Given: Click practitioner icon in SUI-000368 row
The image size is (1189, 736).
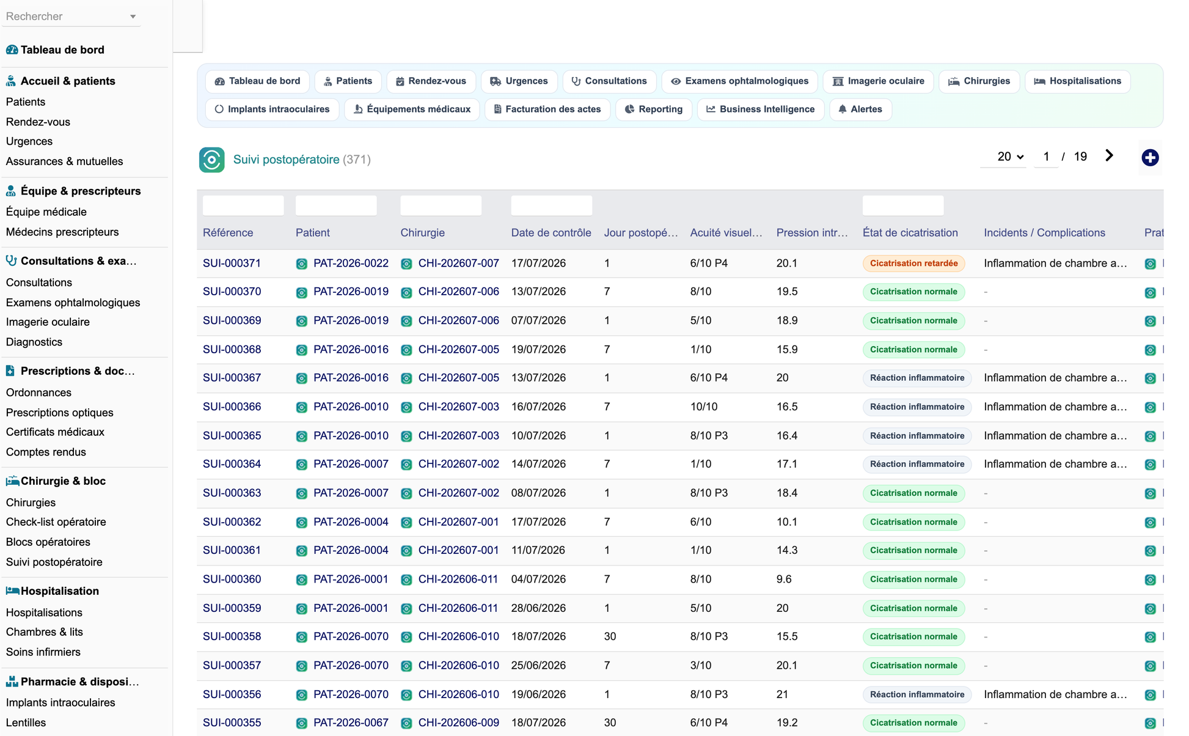Looking at the screenshot, I should click(x=1150, y=350).
